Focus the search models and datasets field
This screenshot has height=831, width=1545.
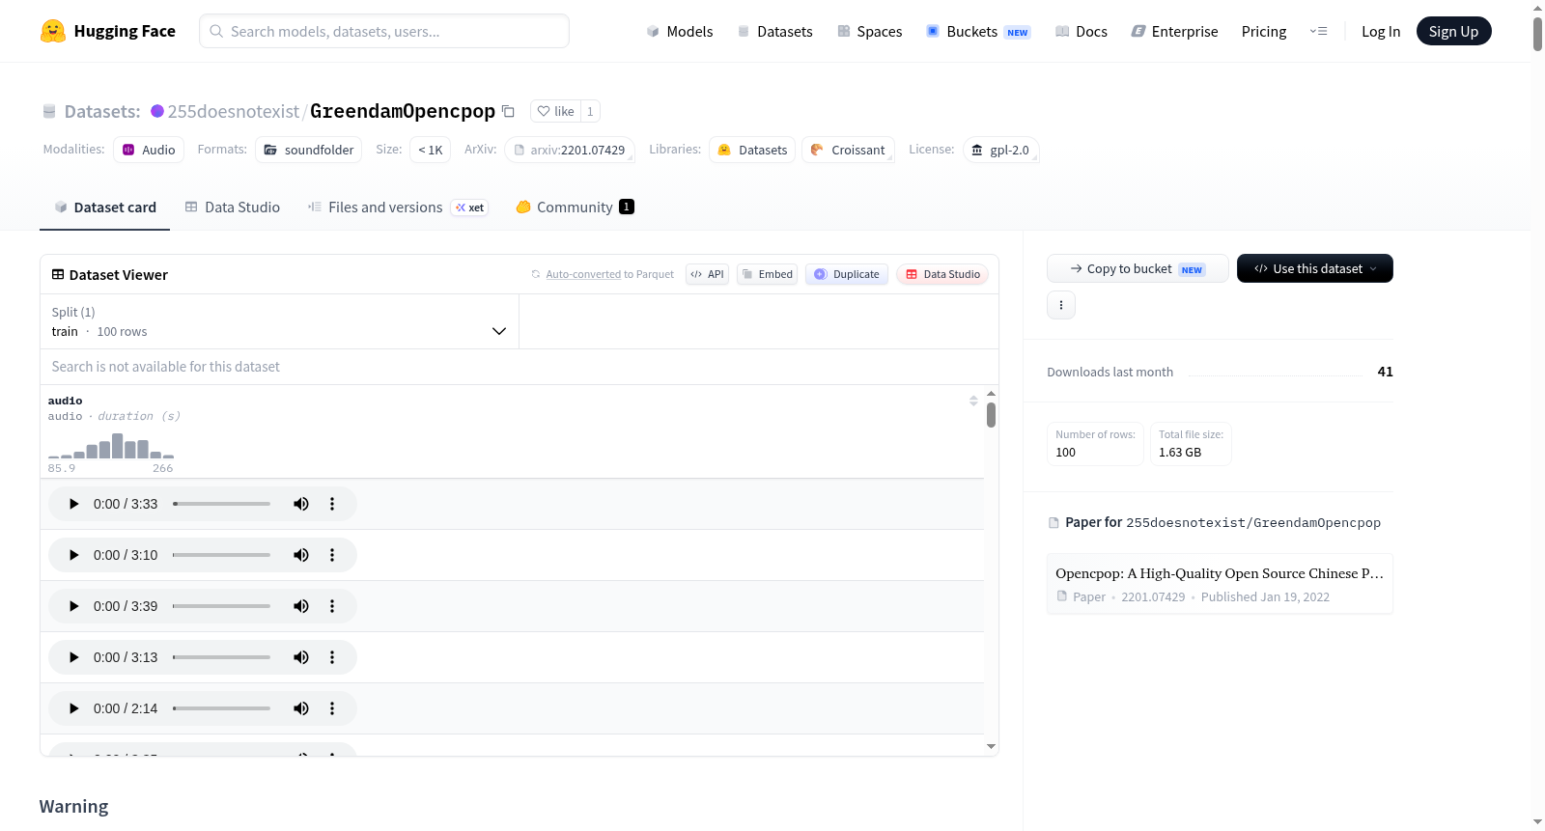(384, 31)
